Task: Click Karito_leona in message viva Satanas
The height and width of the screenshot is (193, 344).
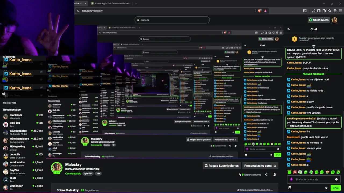Action: tap(298, 113)
